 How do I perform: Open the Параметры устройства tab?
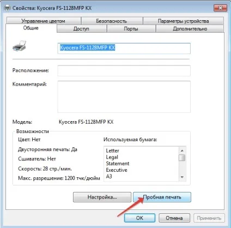(x=183, y=21)
